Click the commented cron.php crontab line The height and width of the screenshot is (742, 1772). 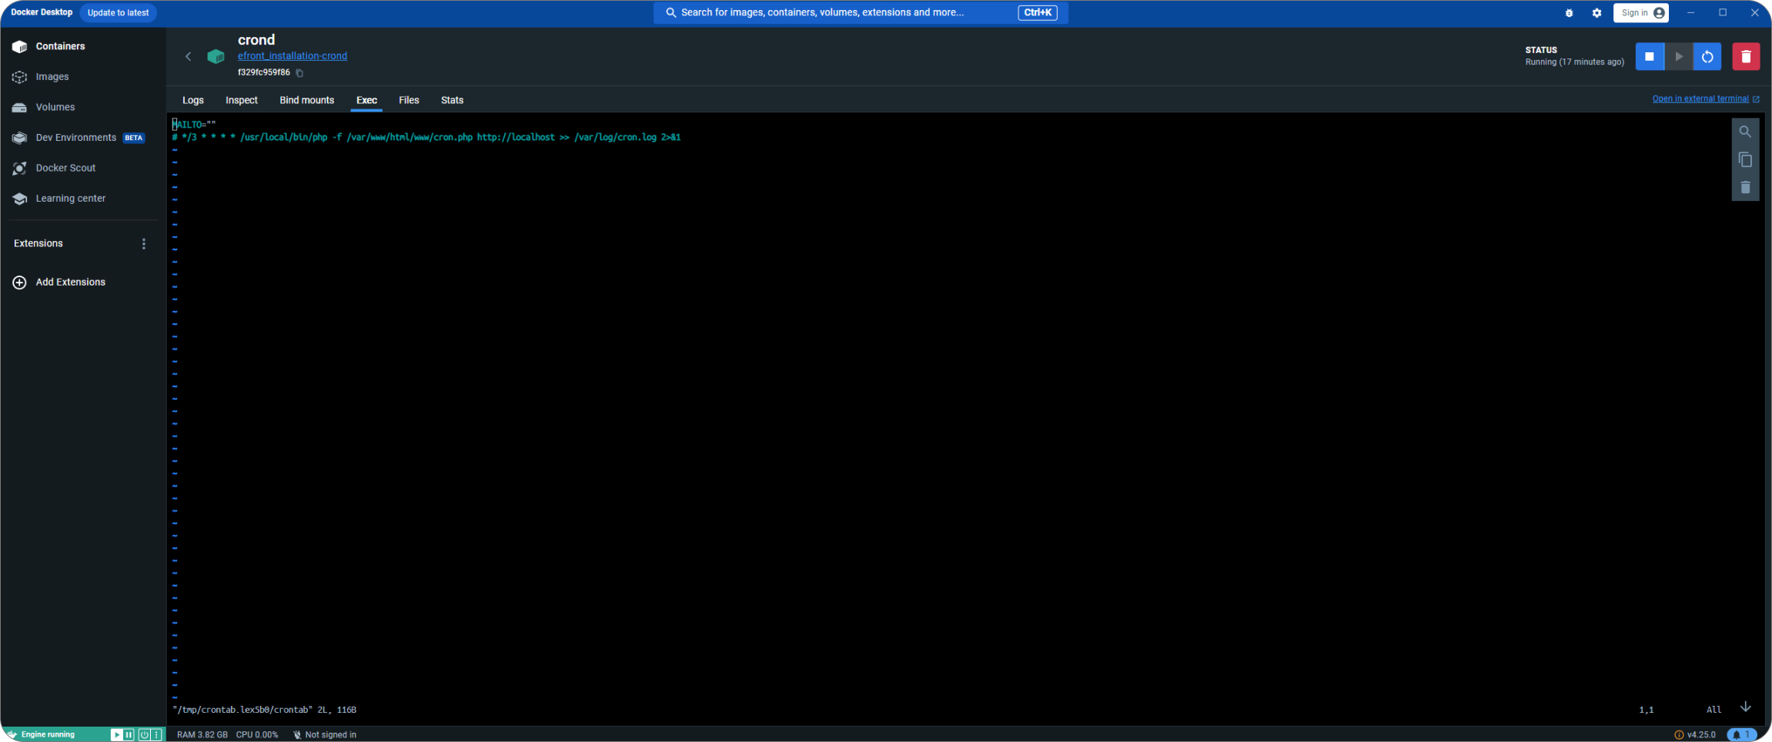tap(426, 138)
